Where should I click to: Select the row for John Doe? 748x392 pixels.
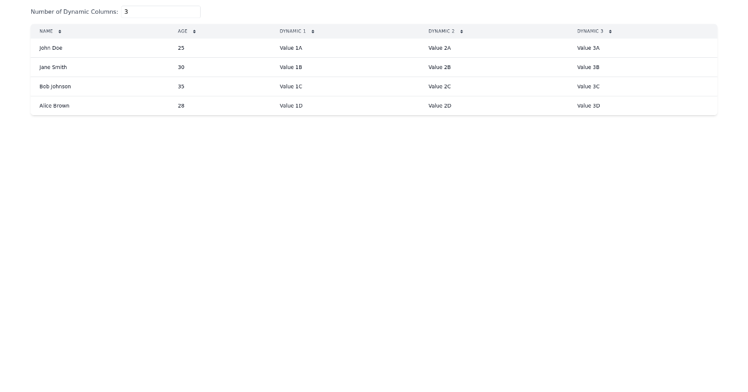pos(50,48)
